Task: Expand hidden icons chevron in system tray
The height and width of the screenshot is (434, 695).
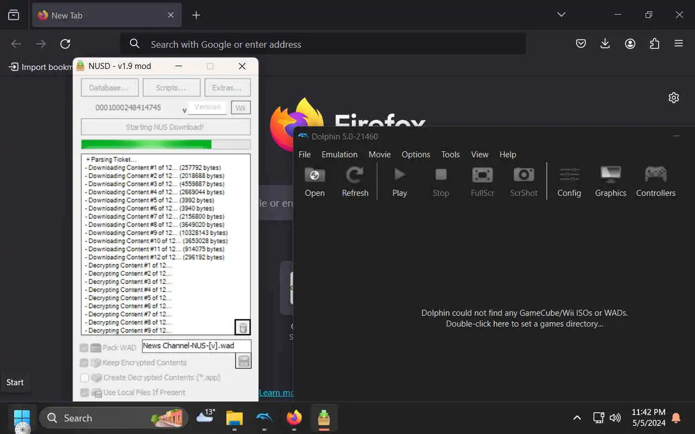Action: pyautogui.click(x=577, y=418)
